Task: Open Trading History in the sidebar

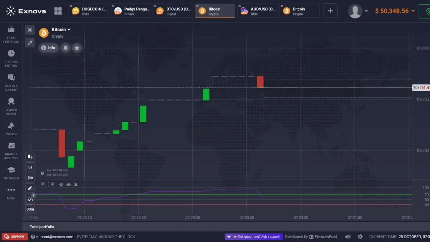Action: click(x=11, y=58)
